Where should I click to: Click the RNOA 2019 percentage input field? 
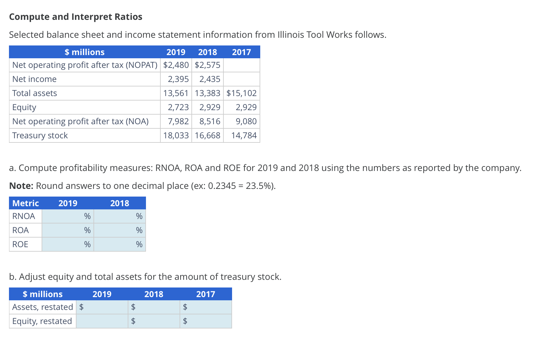click(x=67, y=216)
